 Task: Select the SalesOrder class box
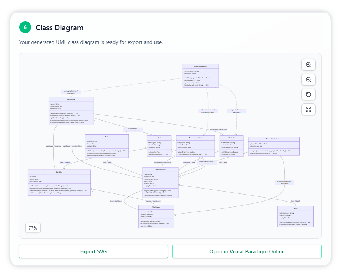pos(231,145)
